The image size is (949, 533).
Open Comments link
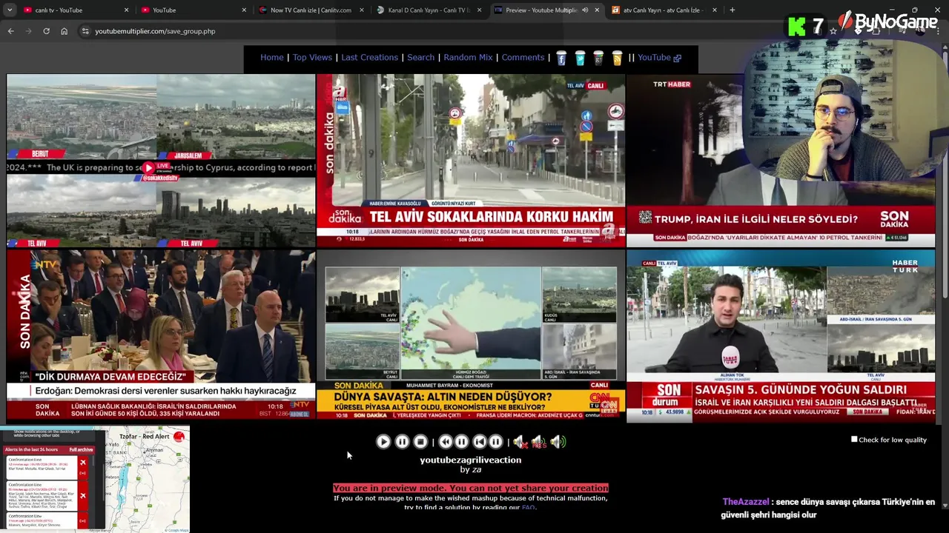point(523,57)
